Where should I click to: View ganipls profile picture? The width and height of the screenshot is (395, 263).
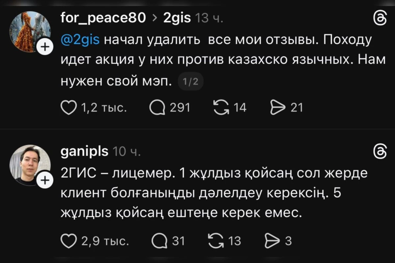(x=30, y=164)
